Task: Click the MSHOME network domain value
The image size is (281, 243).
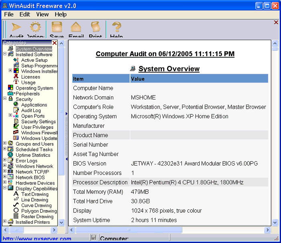Action: coord(143,97)
